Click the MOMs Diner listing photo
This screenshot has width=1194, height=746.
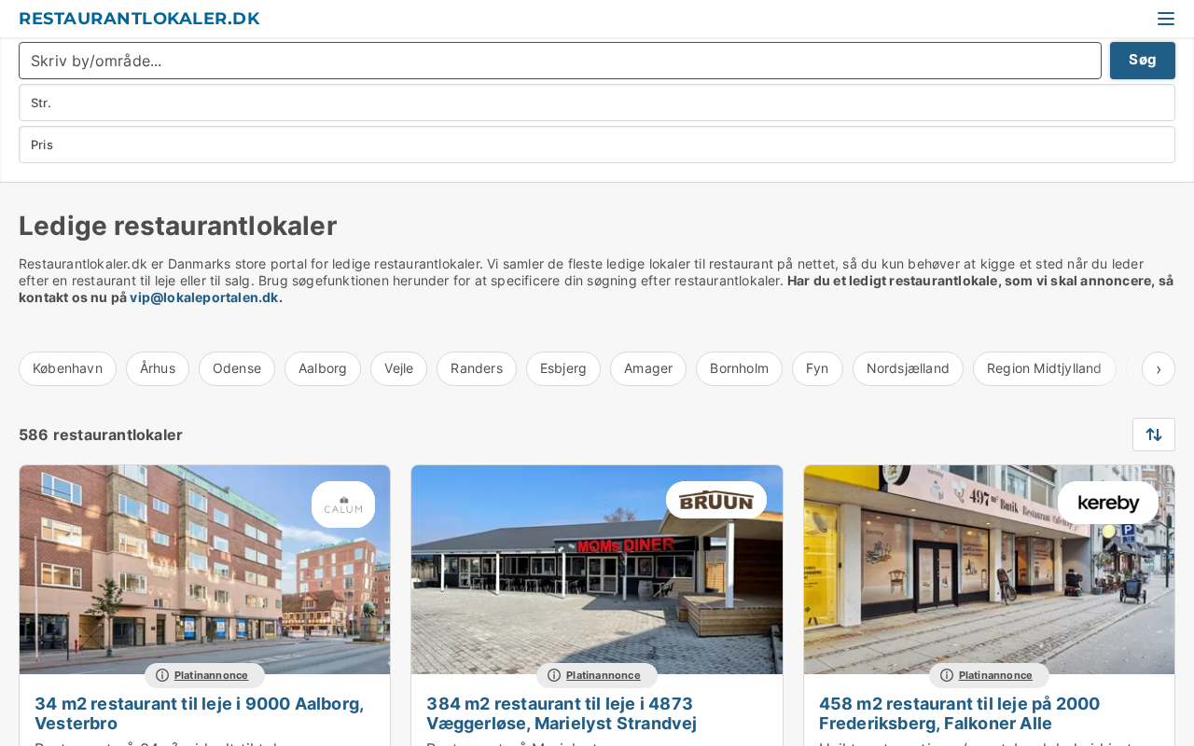coord(597,570)
